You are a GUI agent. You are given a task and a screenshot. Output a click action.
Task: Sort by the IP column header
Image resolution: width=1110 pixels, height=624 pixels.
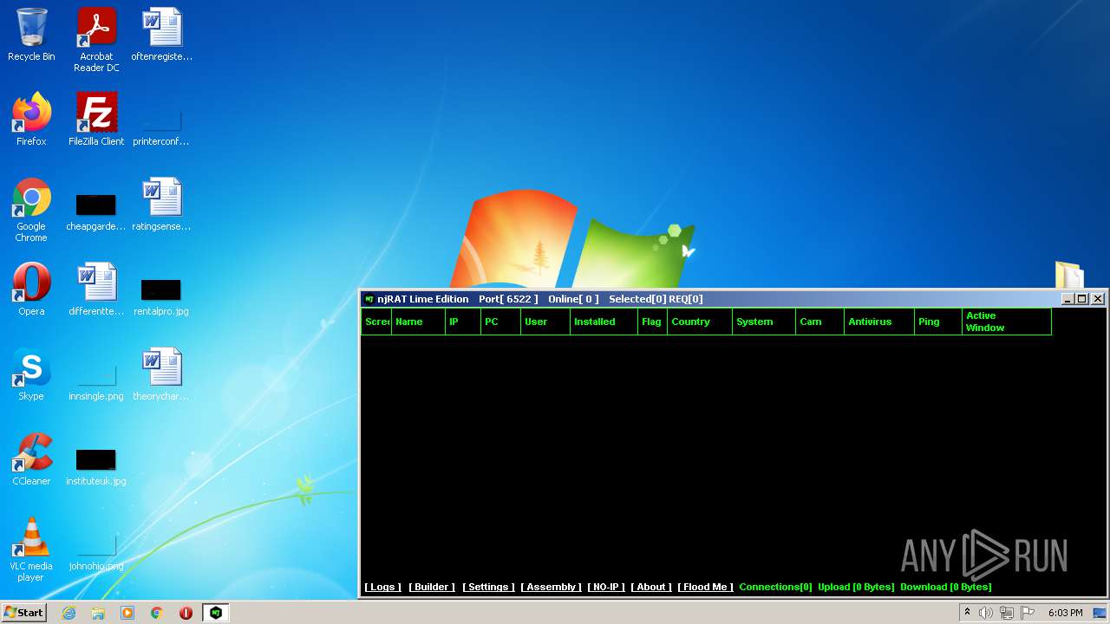coord(463,322)
